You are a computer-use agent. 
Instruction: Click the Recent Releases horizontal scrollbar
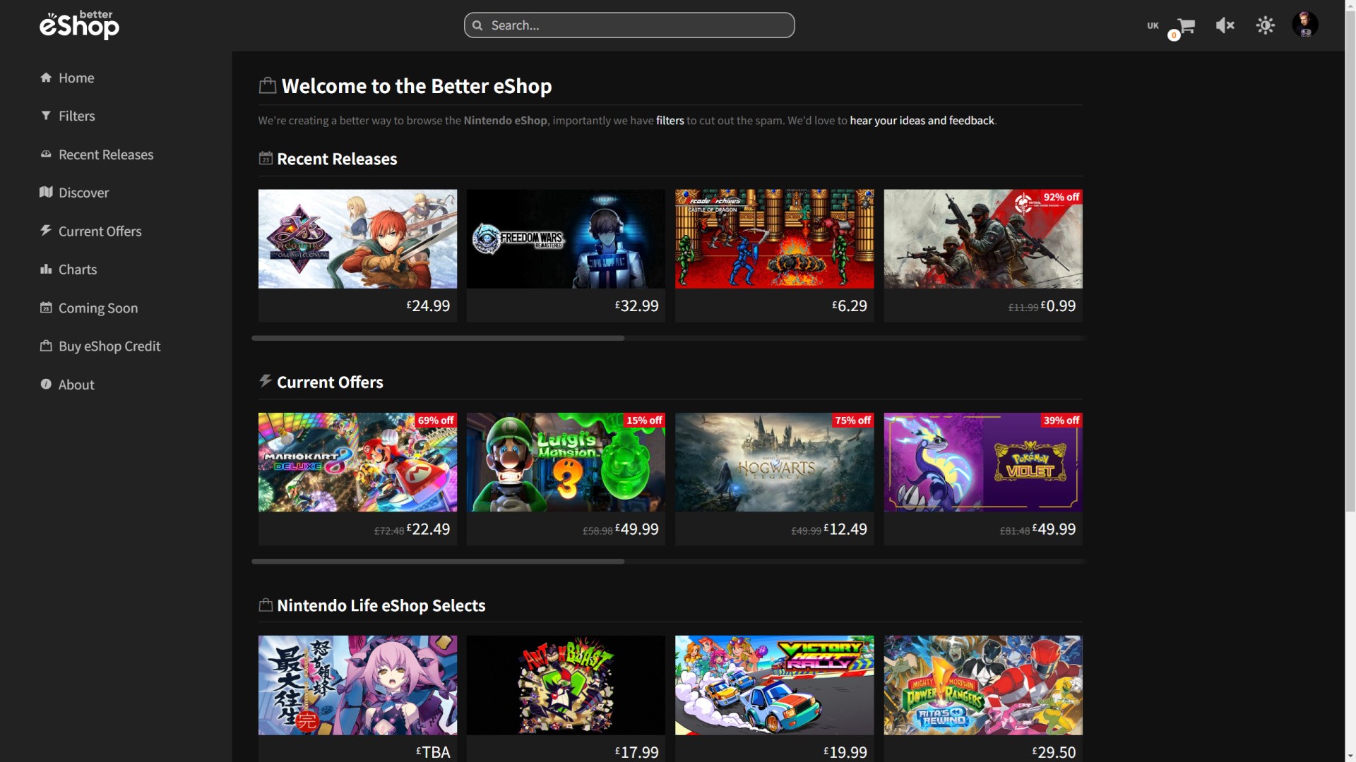(438, 339)
